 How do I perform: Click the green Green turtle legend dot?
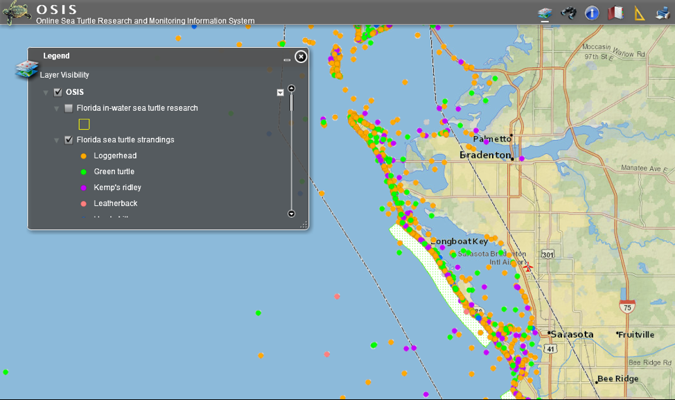[84, 172]
